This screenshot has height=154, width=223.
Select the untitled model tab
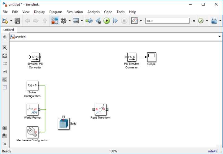[x=9, y=30]
